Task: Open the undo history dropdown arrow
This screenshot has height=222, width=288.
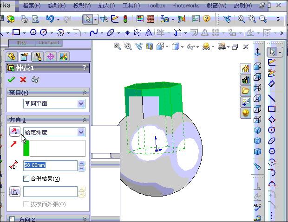Action: point(58,19)
